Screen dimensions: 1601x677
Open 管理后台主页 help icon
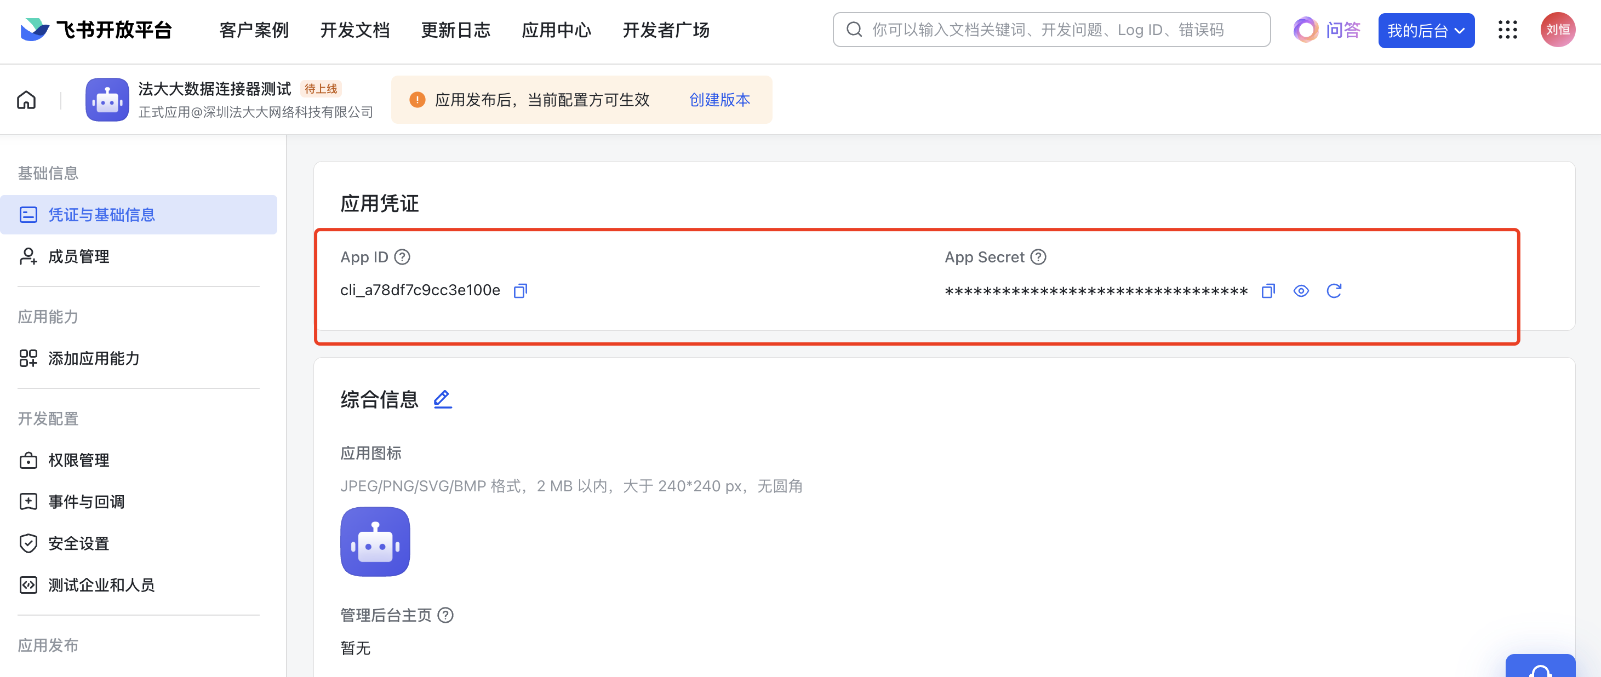pyautogui.click(x=445, y=615)
